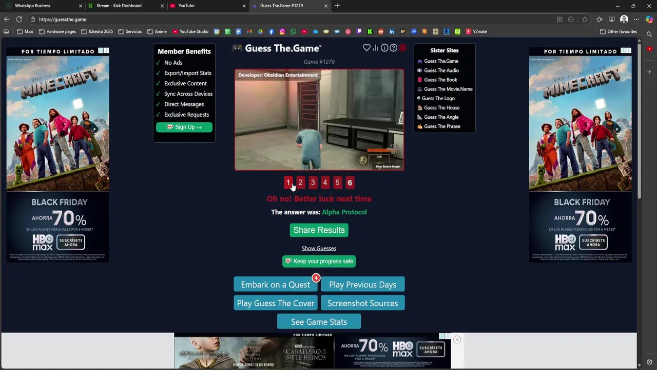Open the browser profile avatar
The image size is (657, 370).
(x=624, y=20)
